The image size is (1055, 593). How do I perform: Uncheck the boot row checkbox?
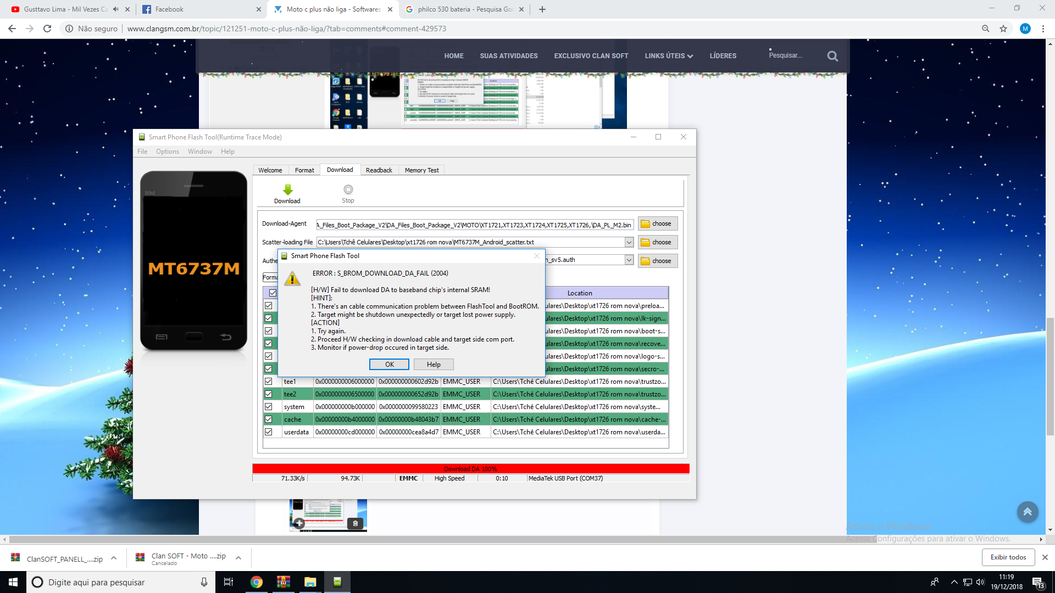pos(269,331)
